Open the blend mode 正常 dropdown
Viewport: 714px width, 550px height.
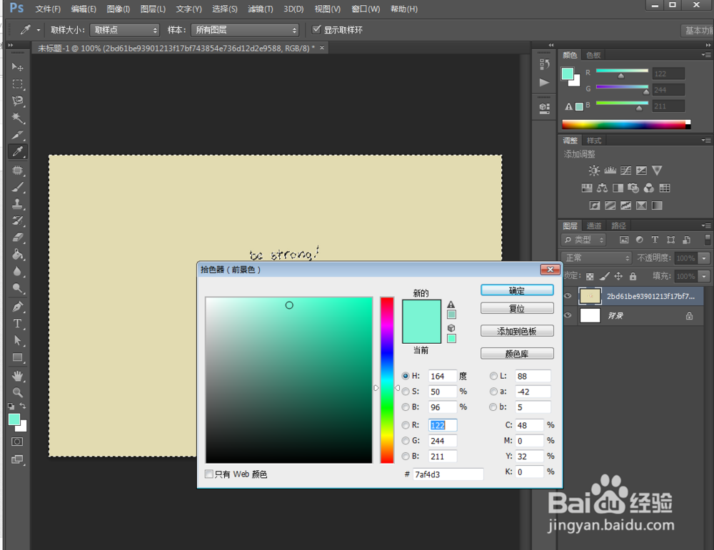[596, 258]
